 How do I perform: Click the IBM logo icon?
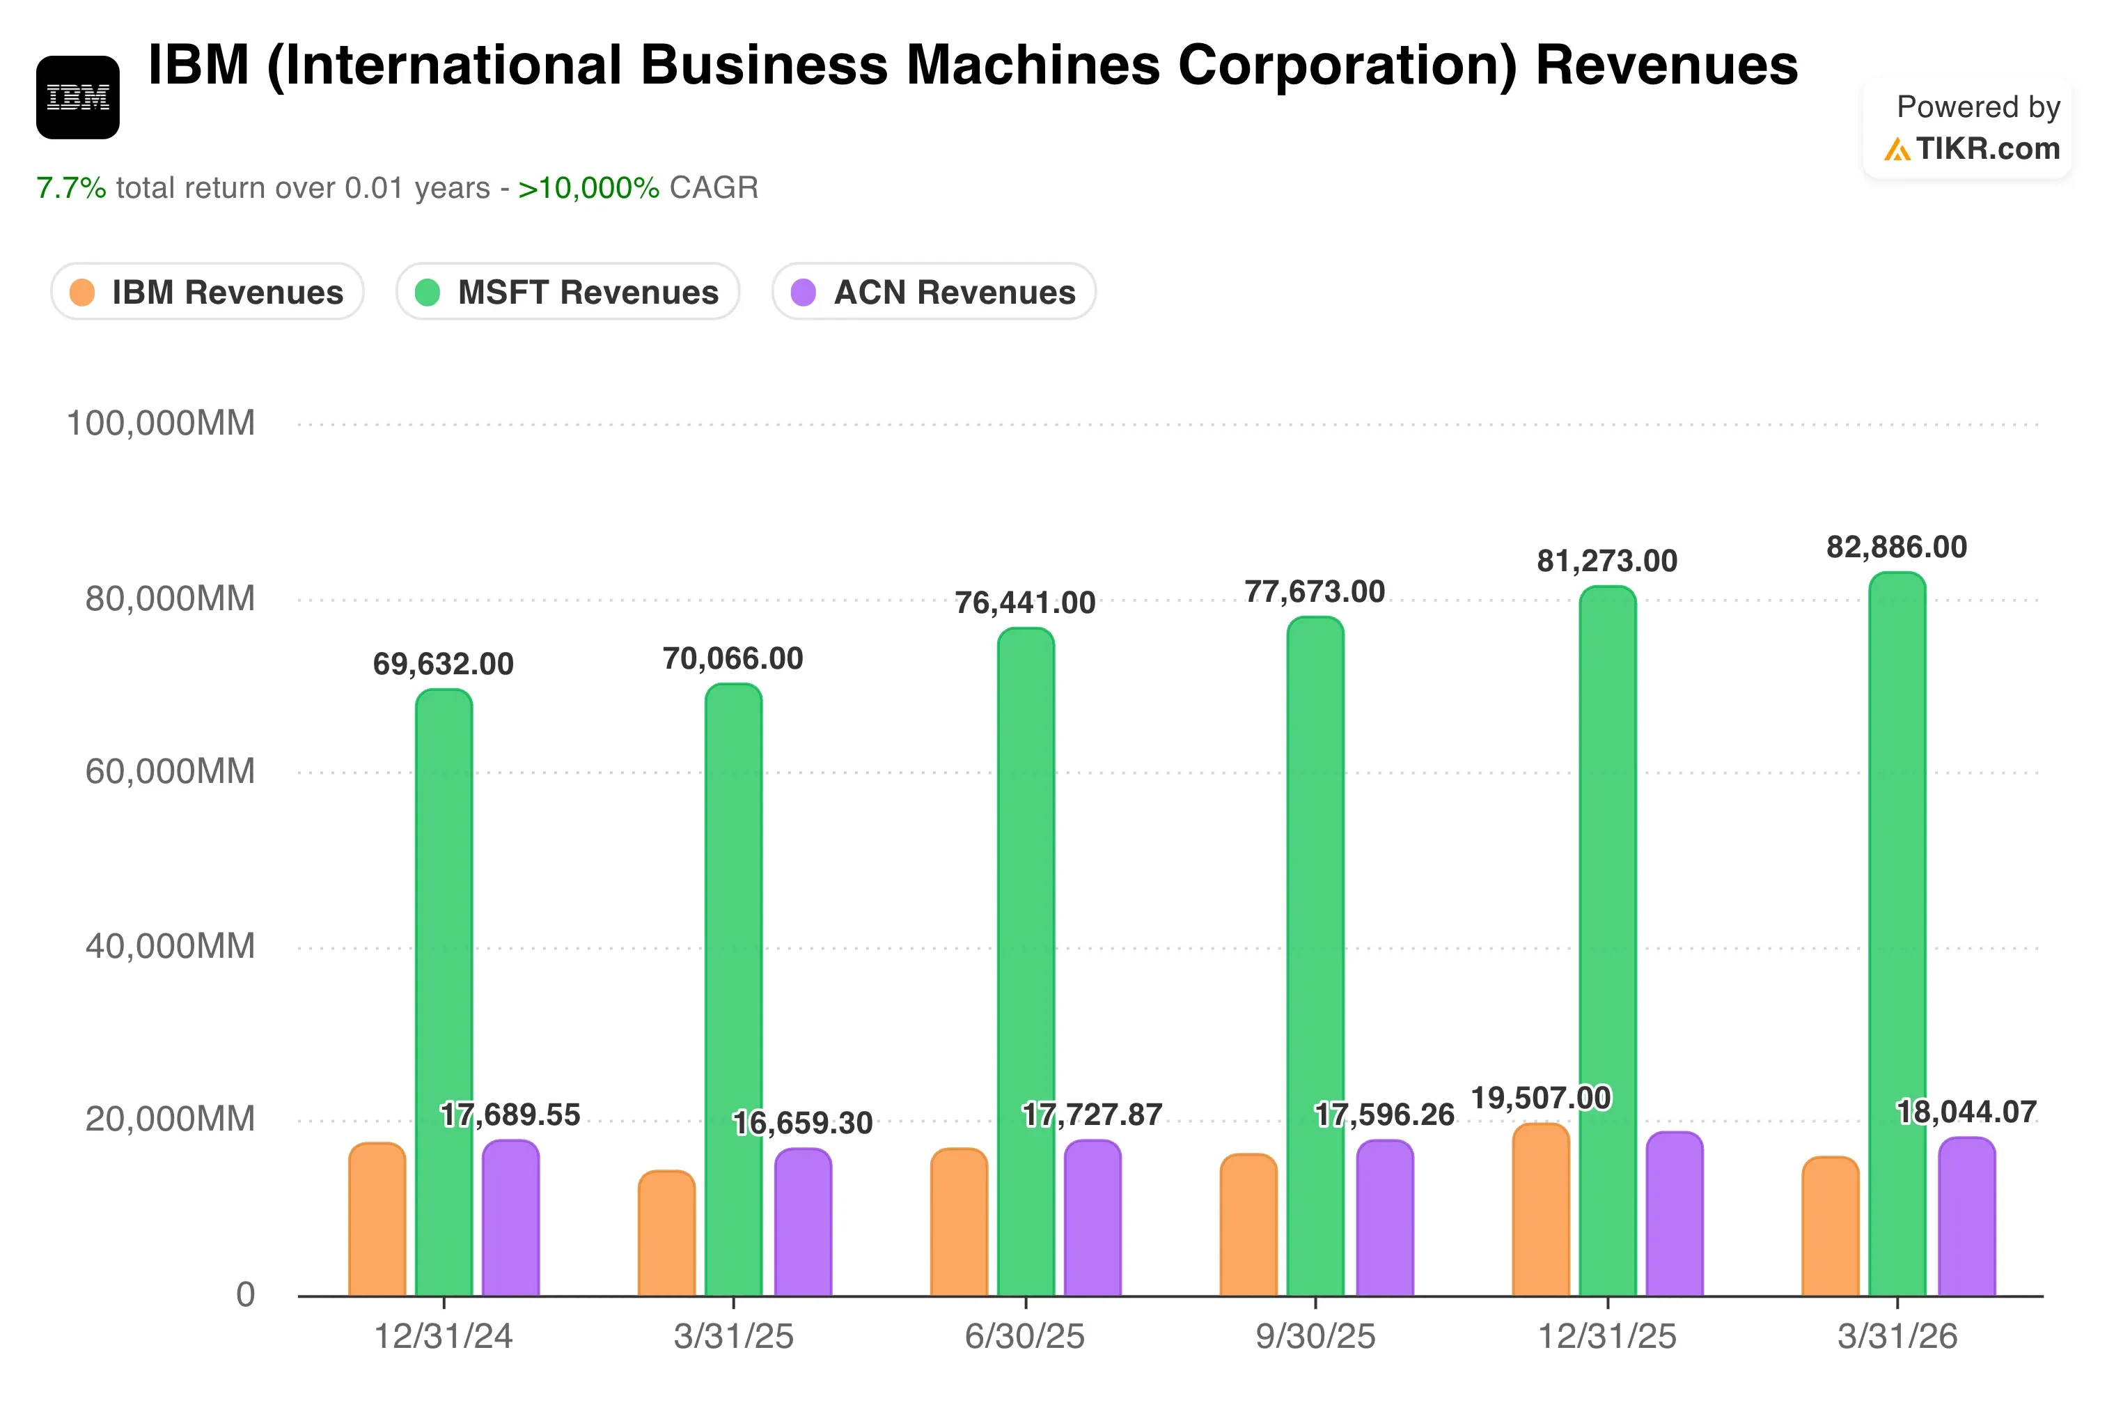coord(78,98)
